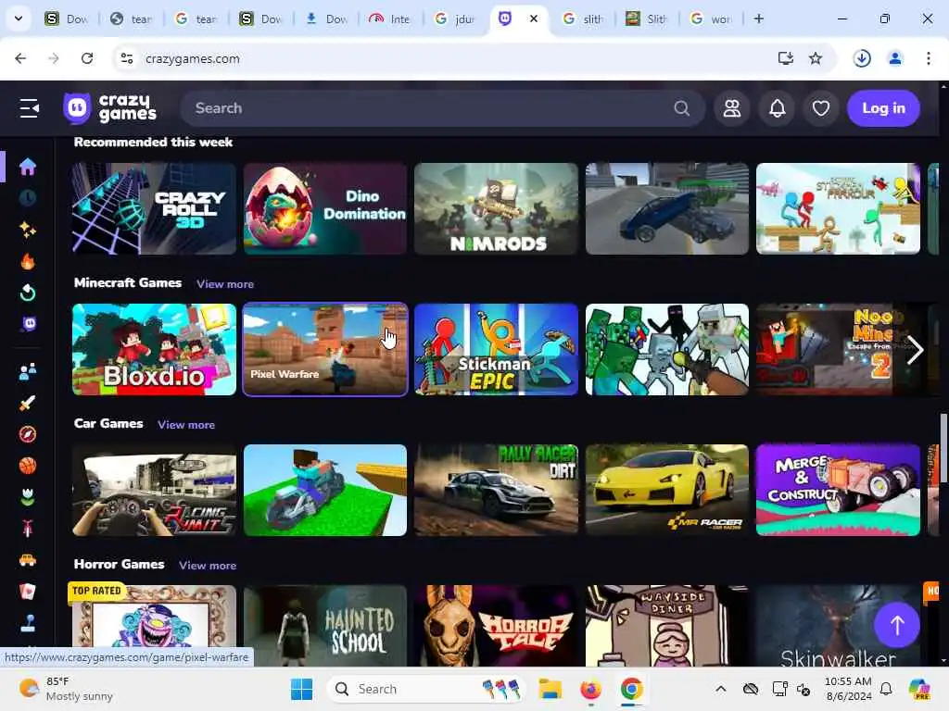
Task: Open Nimrods game thumbnail
Action: (x=497, y=208)
